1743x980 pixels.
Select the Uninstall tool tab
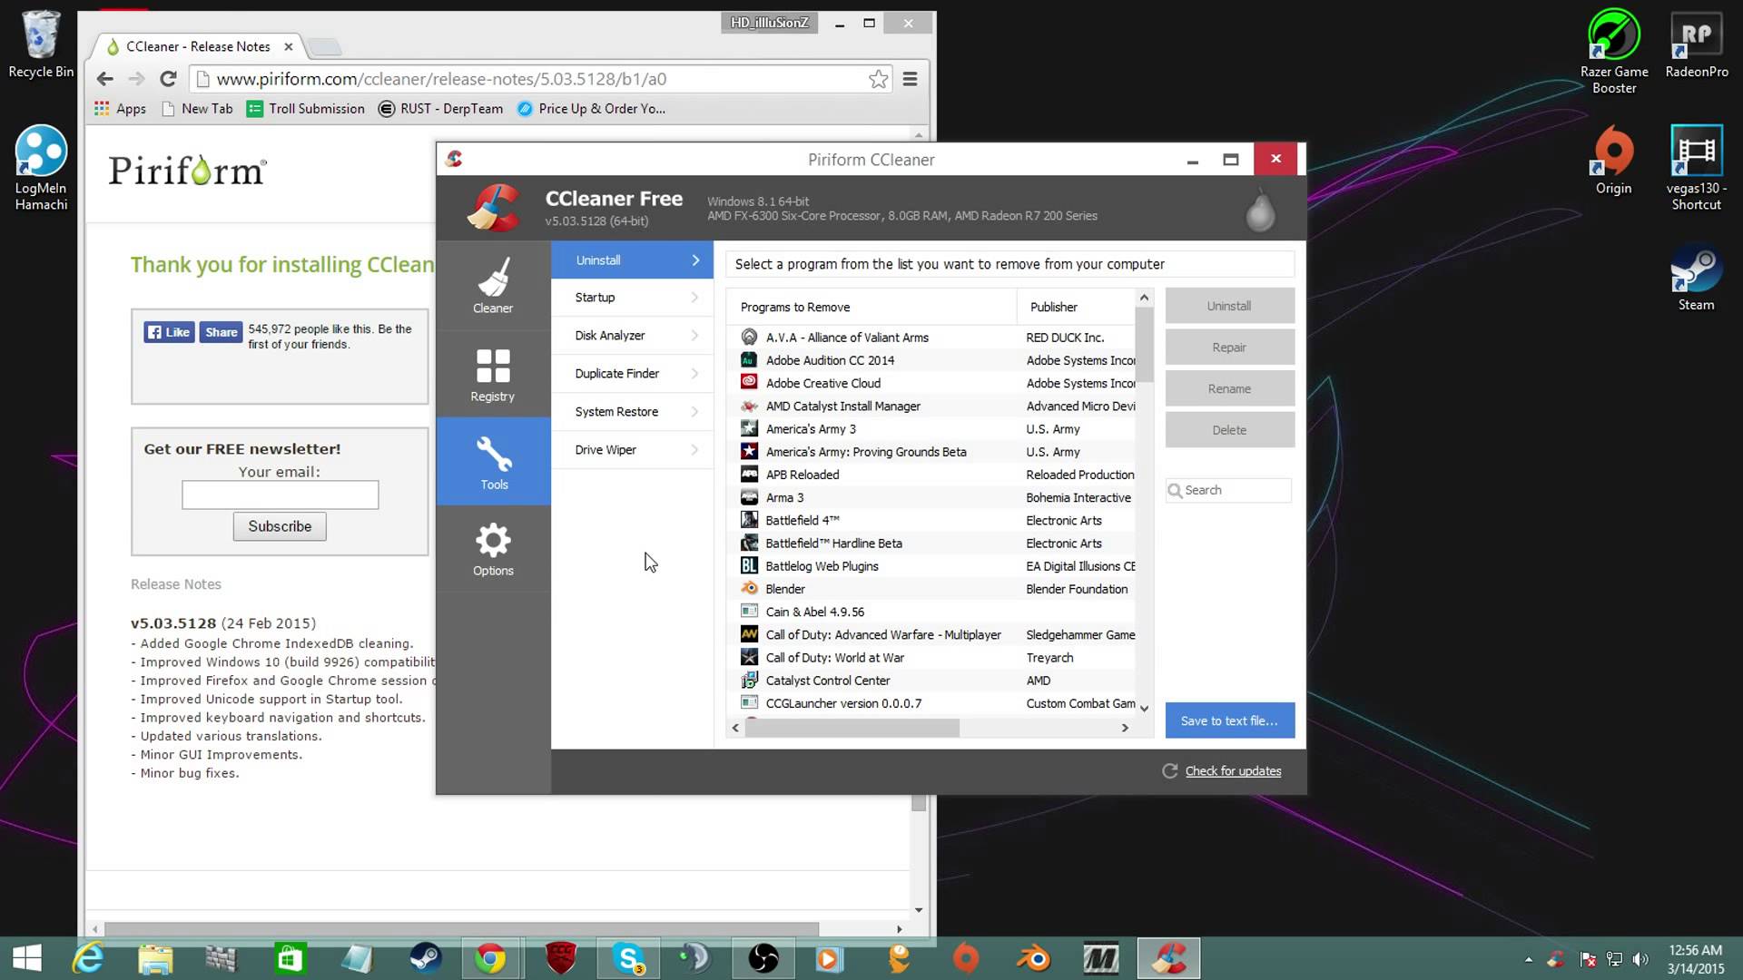[x=632, y=260]
